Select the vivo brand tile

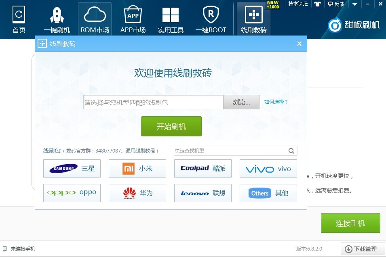(x=268, y=169)
